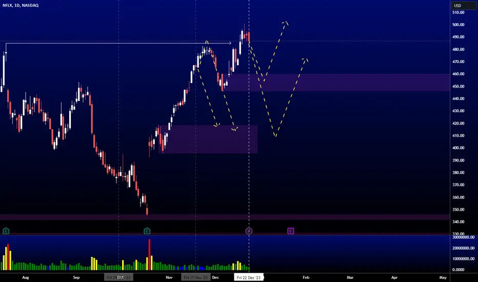478x282 pixels.
Task: Click the 340.00 price axis label
Action: pos(458,221)
